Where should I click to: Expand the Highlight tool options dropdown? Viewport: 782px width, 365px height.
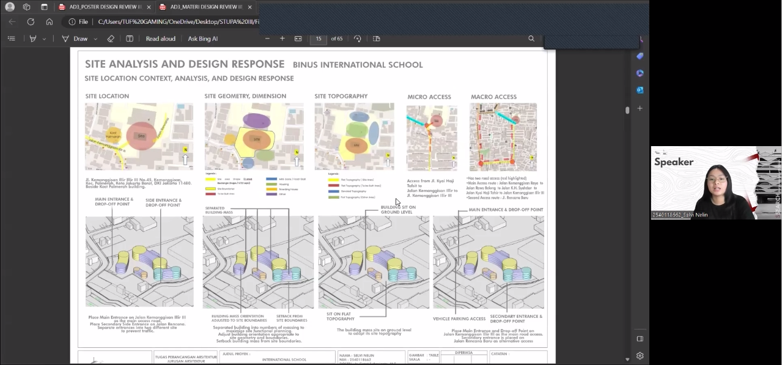[x=44, y=39]
